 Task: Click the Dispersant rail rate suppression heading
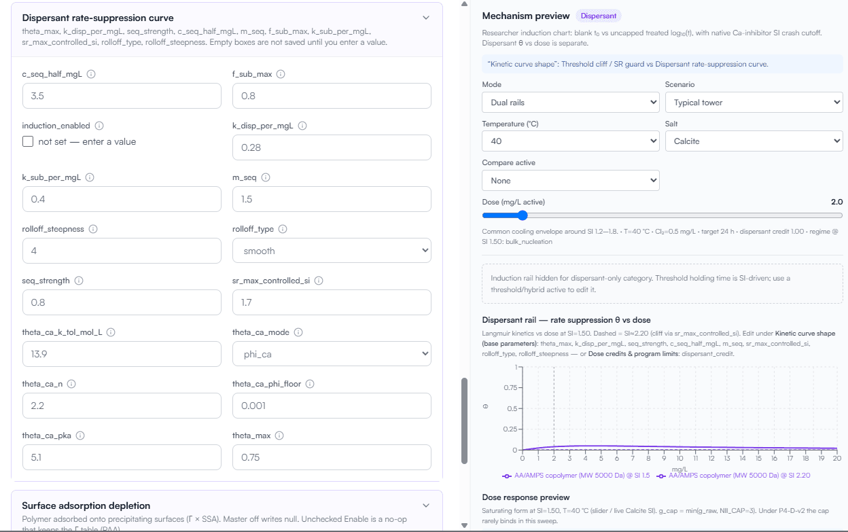(566, 320)
